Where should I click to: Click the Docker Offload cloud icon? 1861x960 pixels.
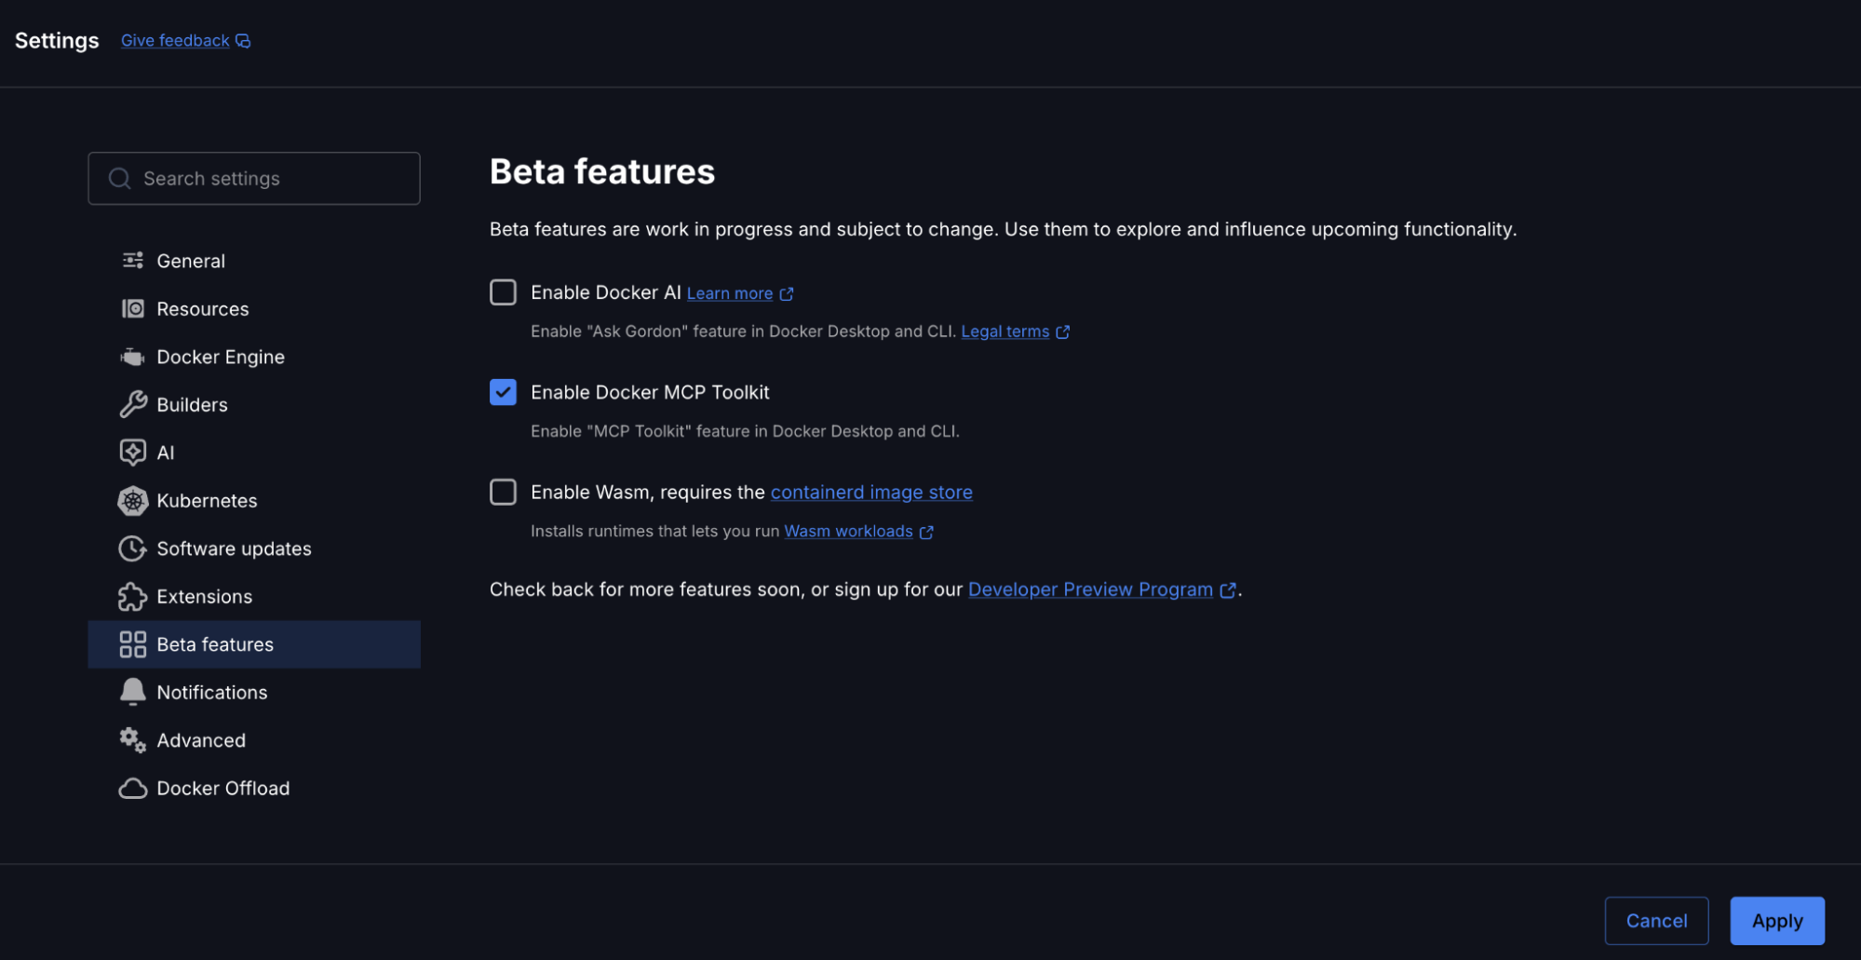click(x=133, y=789)
